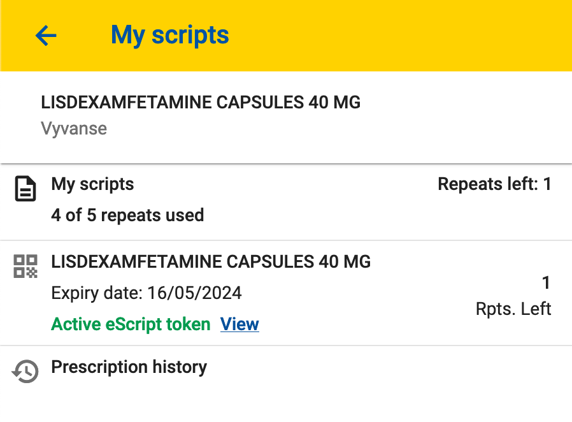Tap the 'Rpts. Left' label
The height and width of the screenshot is (422, 572).
point(513,310)
